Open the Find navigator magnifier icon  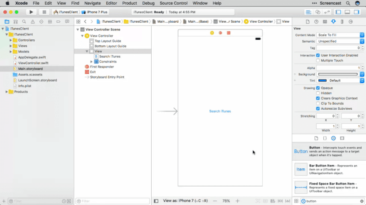coord(24,21)
